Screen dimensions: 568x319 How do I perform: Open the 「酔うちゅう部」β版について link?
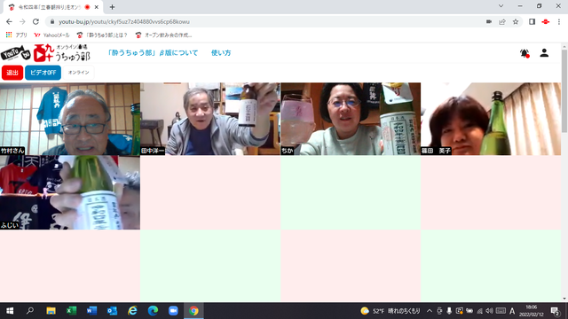tap(153, 53)
